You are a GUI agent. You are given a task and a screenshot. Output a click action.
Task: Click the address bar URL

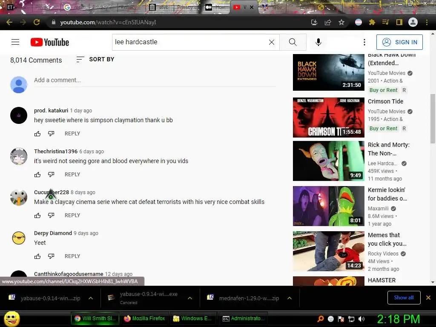pos(108,22)
